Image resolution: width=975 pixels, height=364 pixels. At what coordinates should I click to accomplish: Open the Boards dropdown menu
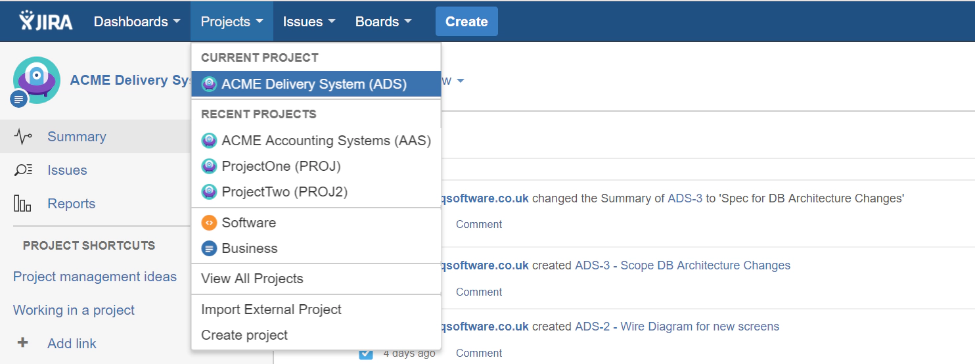tap(383, 22)
